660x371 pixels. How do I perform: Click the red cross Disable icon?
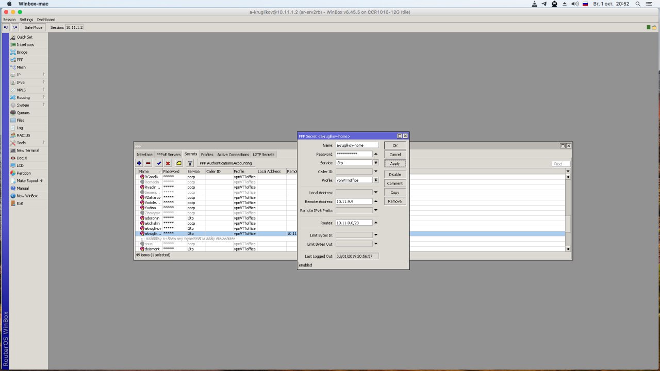(168, 163)
